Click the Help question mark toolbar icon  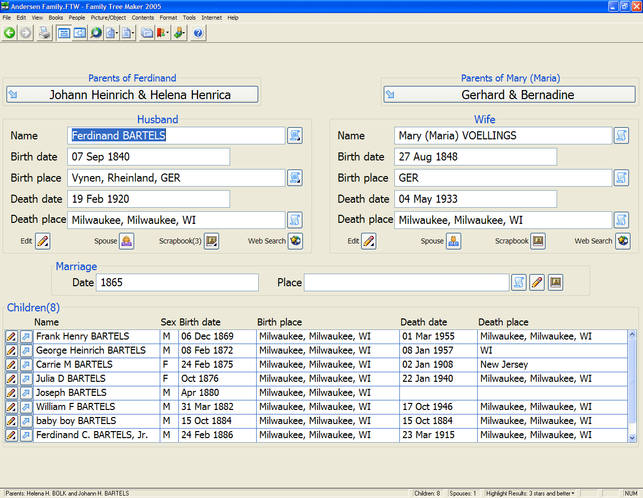click(x=198, y=33)
